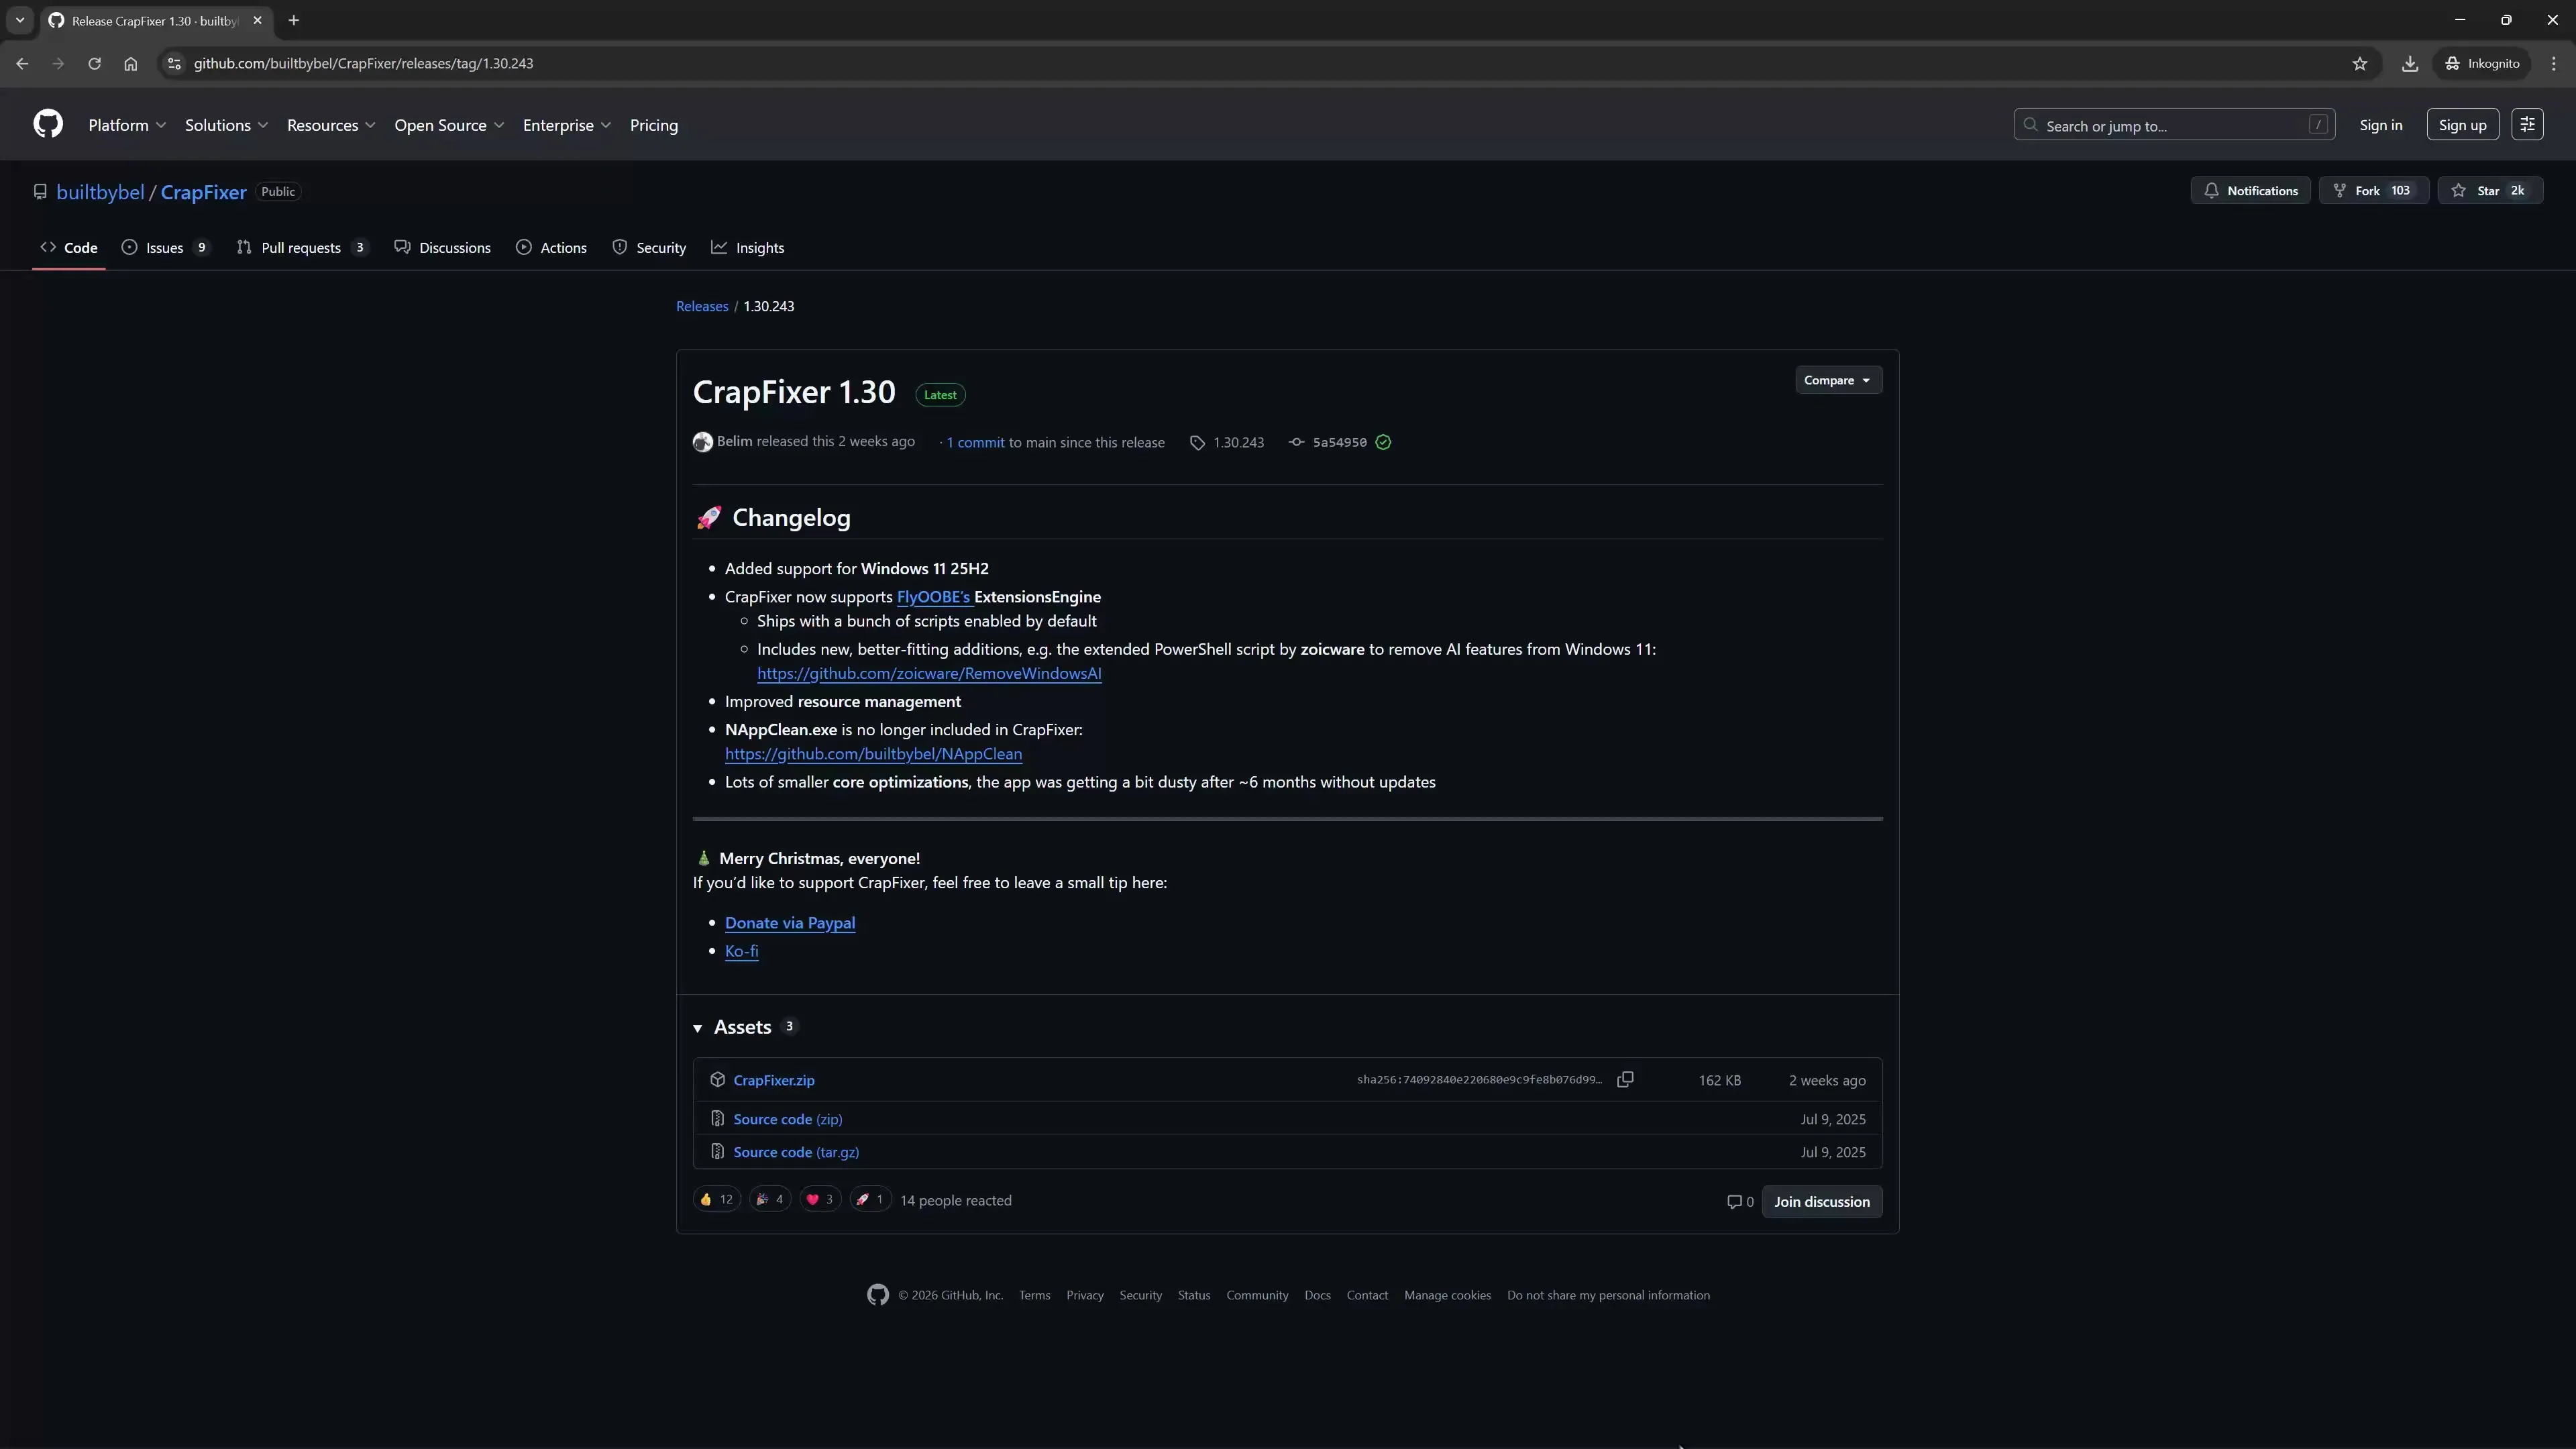
Task: Bookmark this page with the star icon
Action: pos(2360,63)
